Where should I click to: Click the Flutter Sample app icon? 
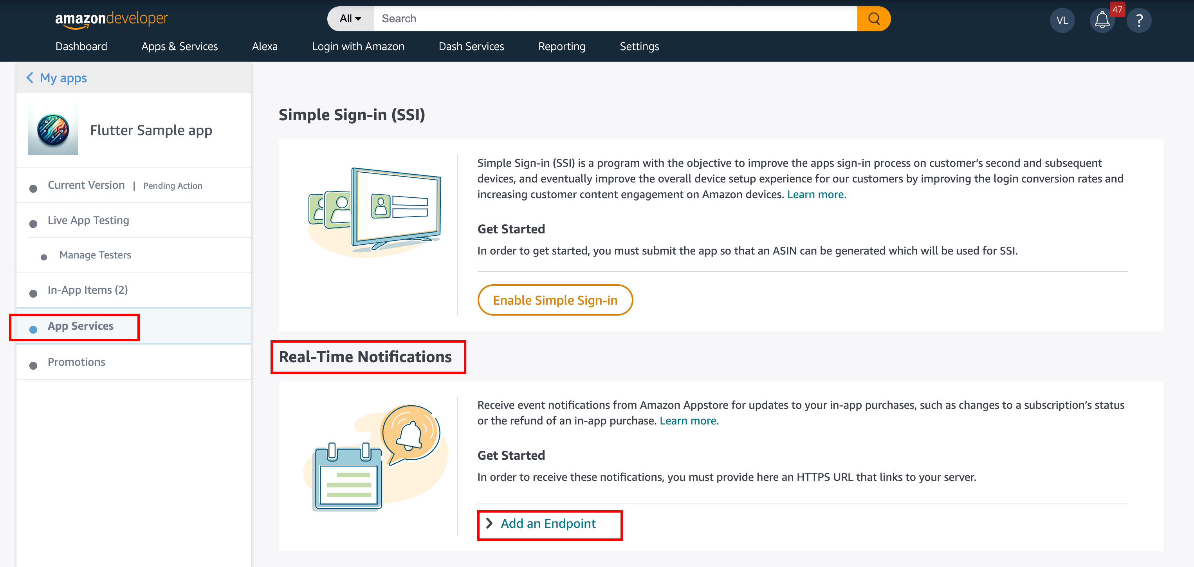click(x=53, y=130)
